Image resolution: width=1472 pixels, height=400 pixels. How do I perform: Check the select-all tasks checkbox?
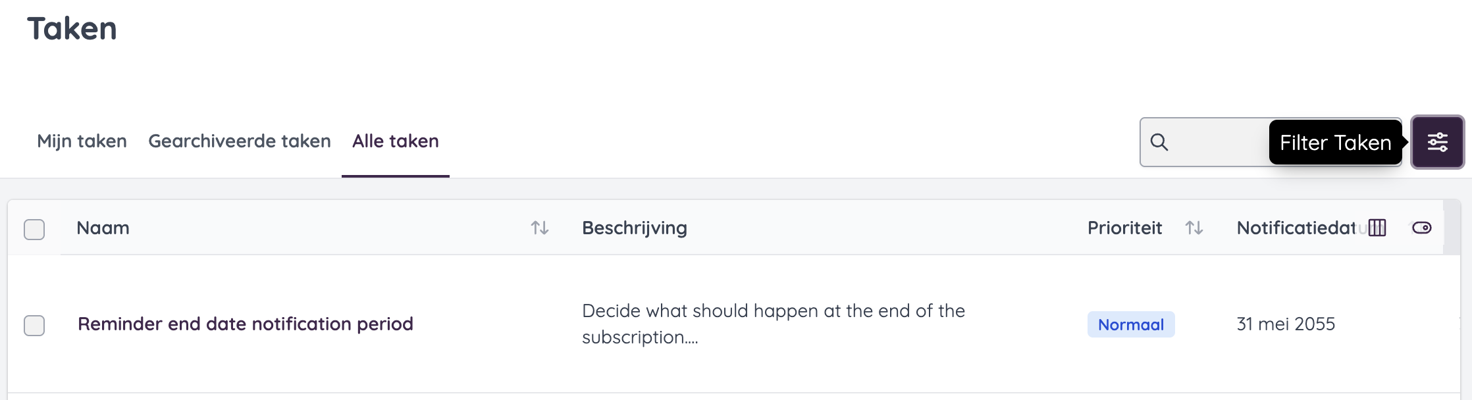[x=34, y=229]
